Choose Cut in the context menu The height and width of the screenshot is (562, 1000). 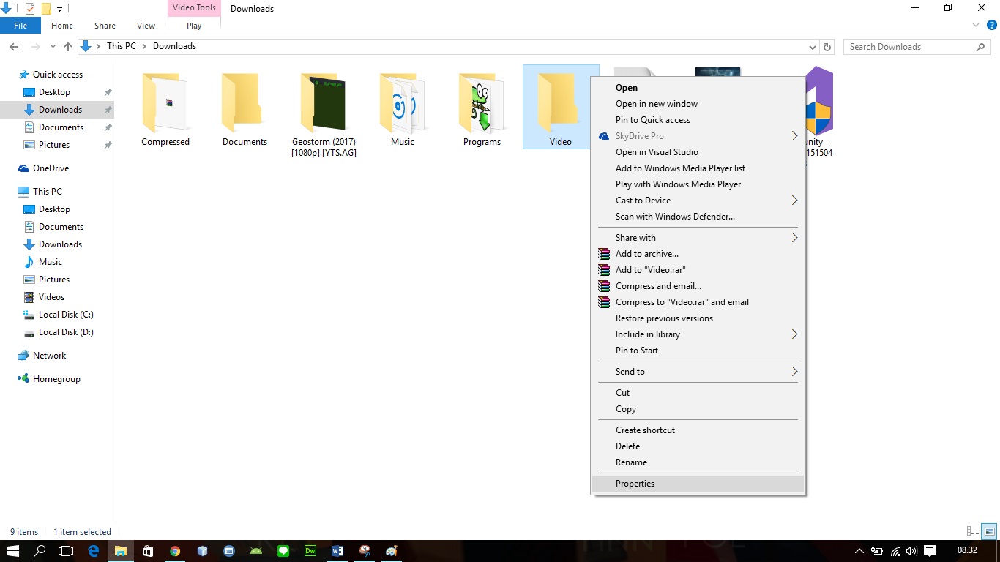(x=698, y=393)
